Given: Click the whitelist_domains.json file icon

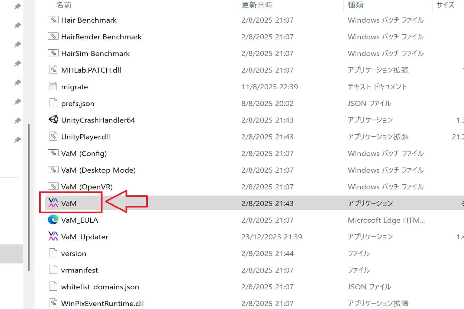Looking at the screenshot, I should click(53, 286).
